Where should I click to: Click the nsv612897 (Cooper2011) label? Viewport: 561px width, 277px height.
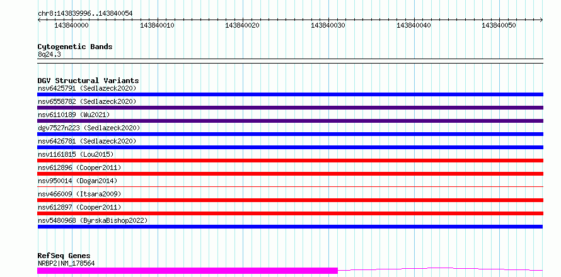coord(79,207)
